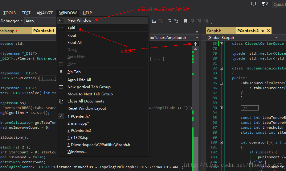Open the notifications flag showing 2
Screen dimensions: 286x171
[x=265, y=4]
